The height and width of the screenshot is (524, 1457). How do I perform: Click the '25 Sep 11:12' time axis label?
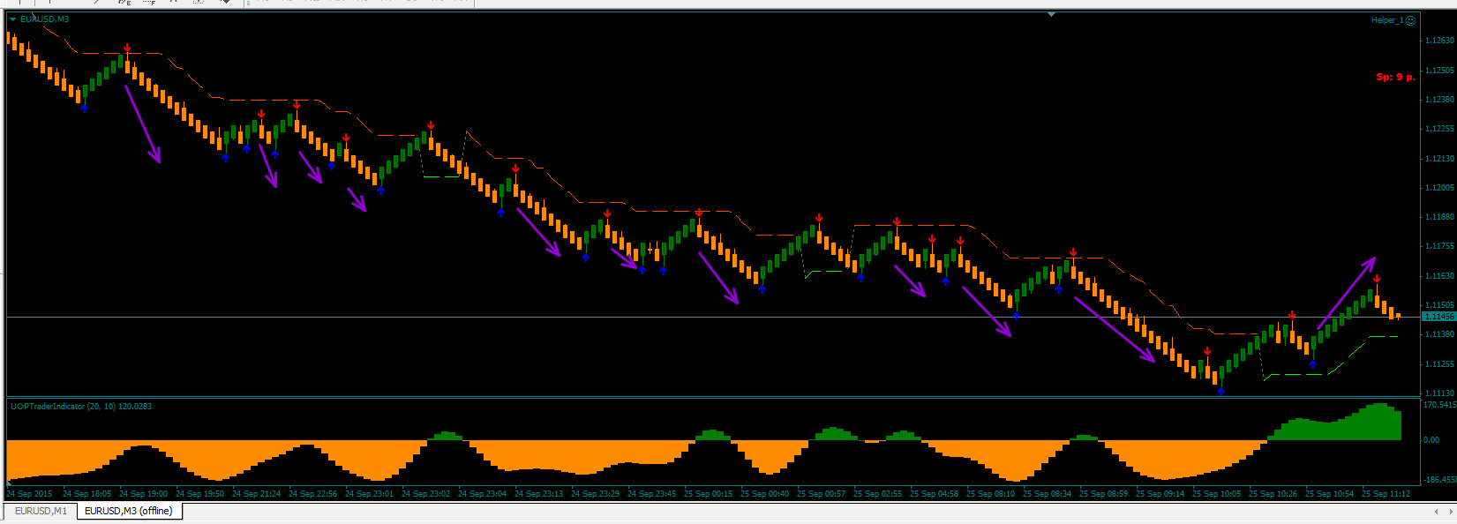(1386, 494)
